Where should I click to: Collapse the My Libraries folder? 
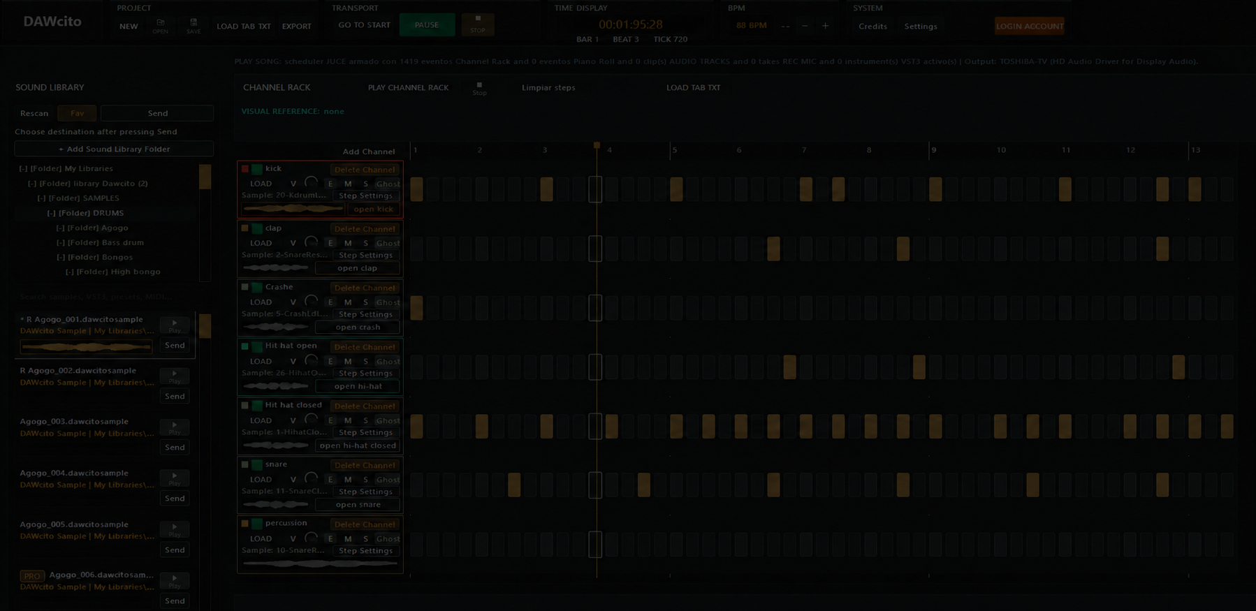(24, 168)
